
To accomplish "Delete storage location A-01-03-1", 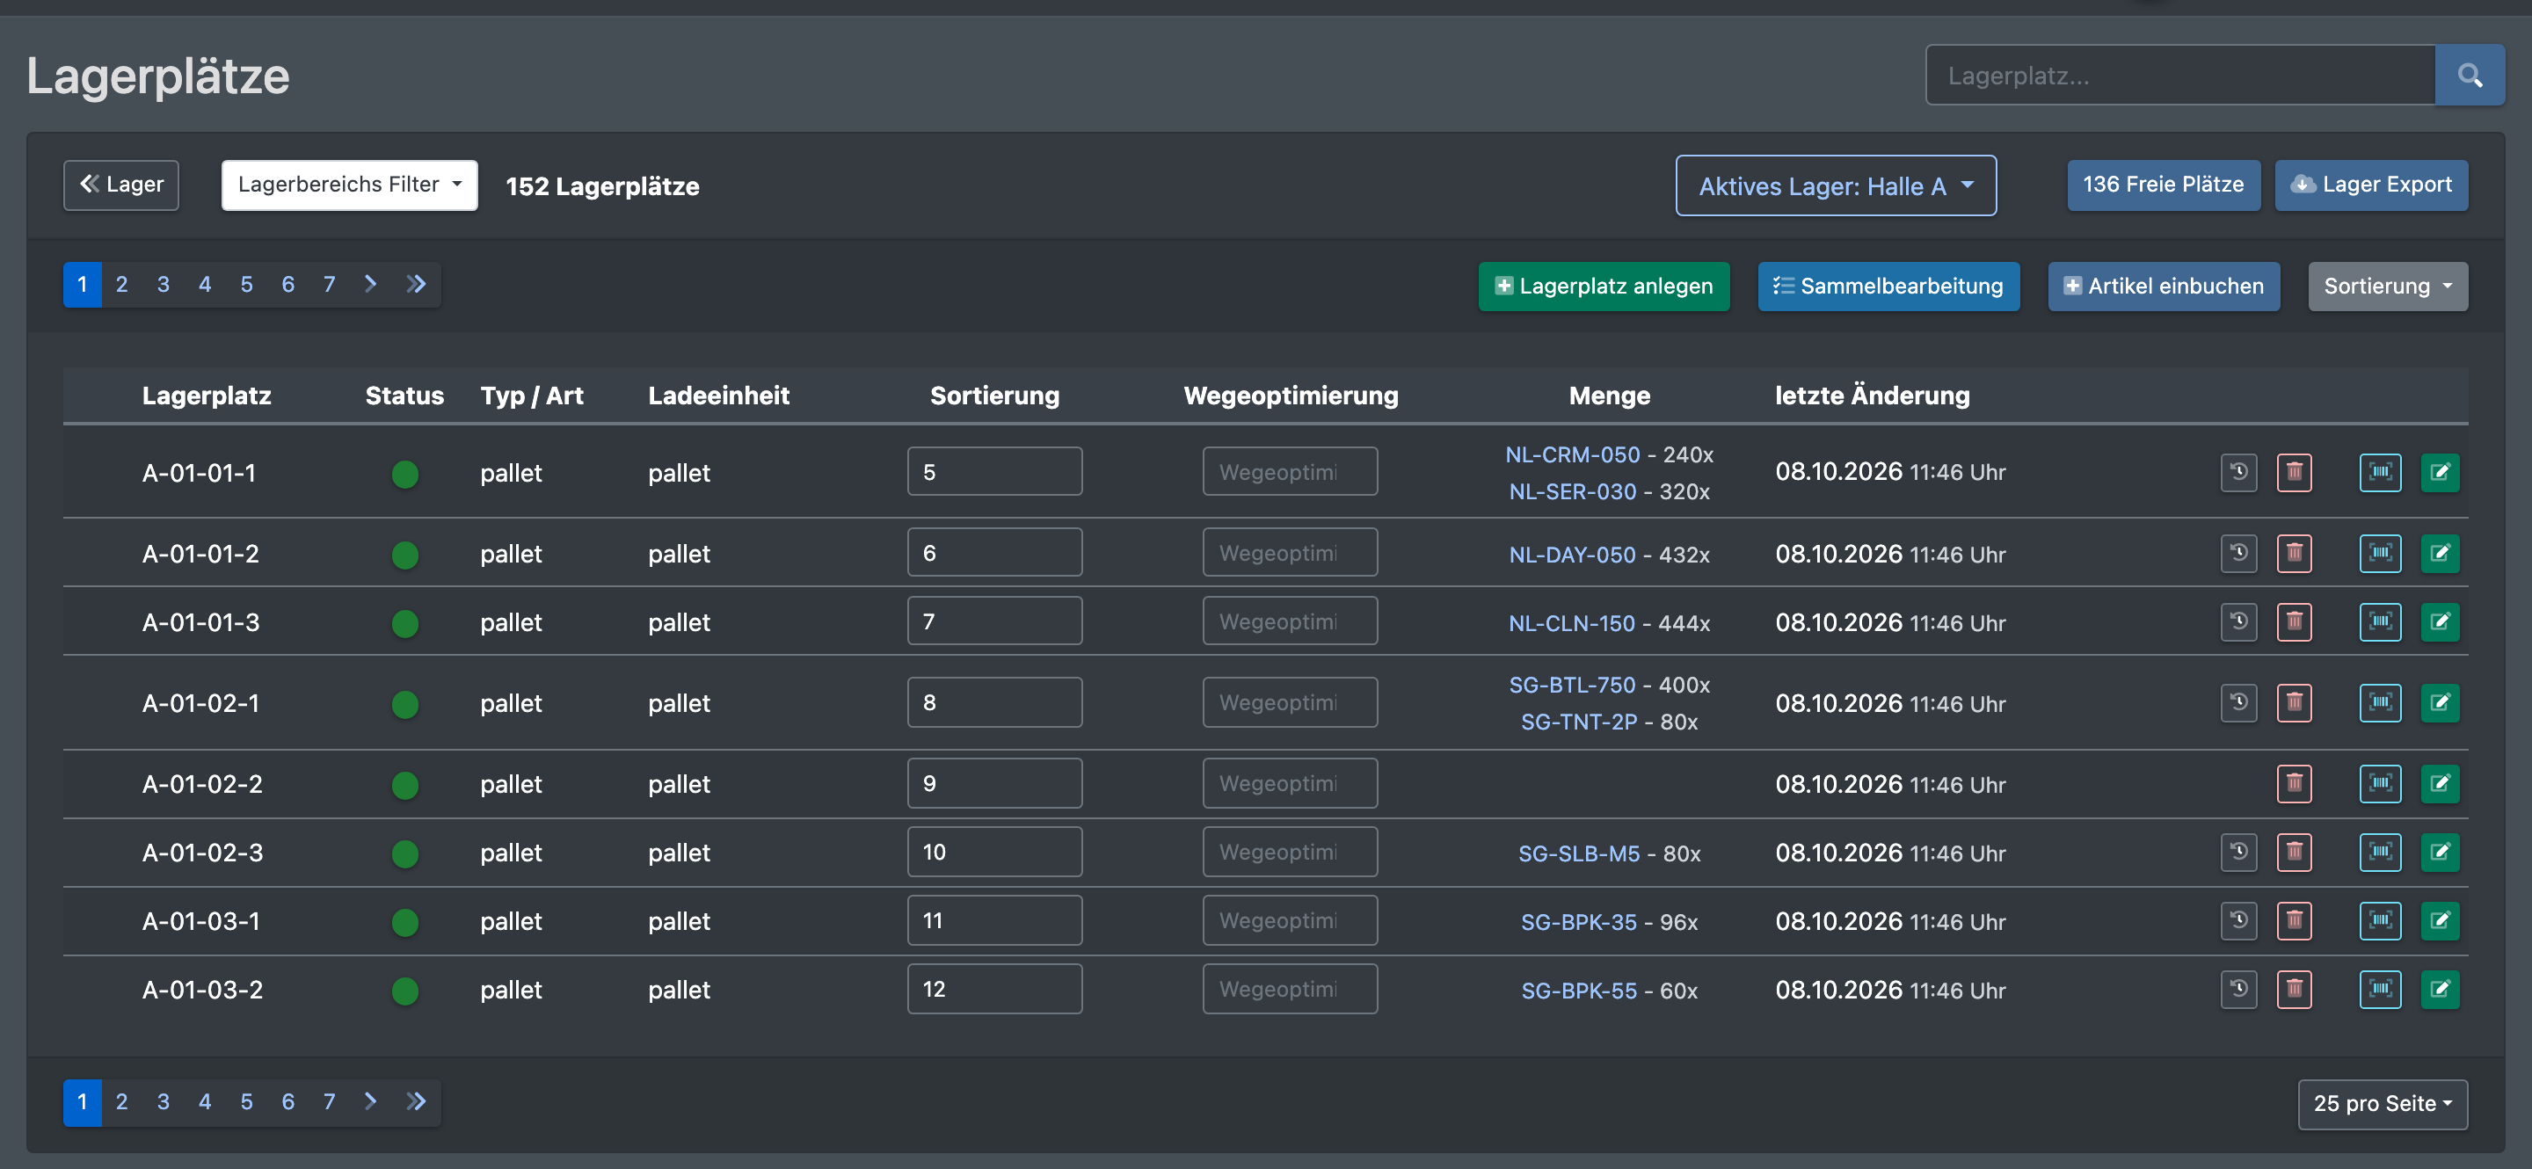I will 2294,920.
